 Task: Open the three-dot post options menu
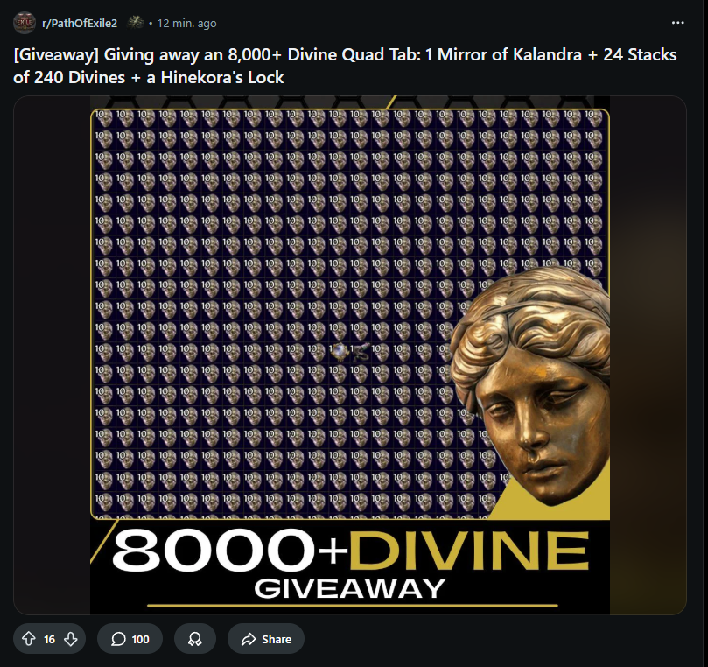click(677, 23)
